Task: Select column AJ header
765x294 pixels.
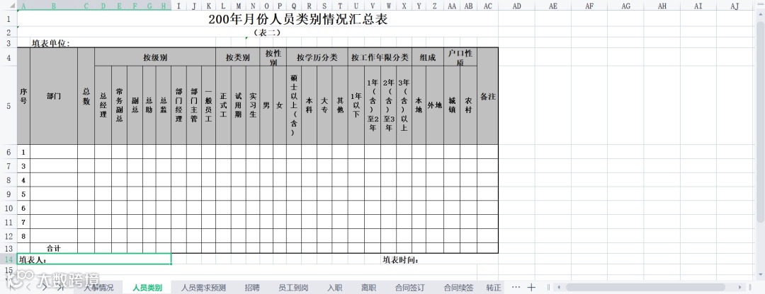Action: [735, 6]
